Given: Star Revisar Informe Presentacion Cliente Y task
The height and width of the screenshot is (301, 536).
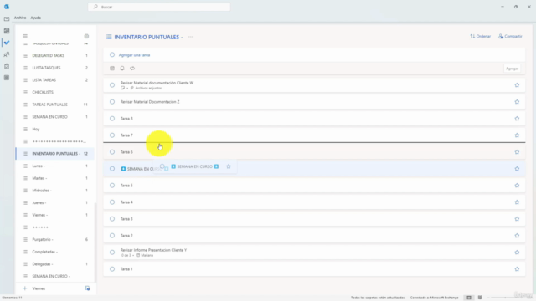Looking at the screenshot, I should coord(517,253).
